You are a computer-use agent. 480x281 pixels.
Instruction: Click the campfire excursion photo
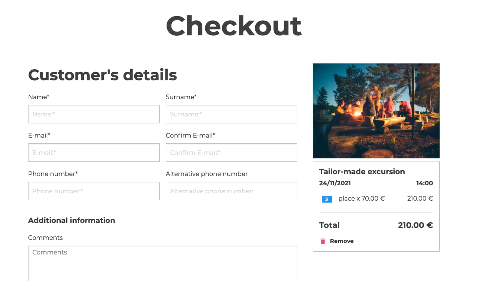click(376, 111)
